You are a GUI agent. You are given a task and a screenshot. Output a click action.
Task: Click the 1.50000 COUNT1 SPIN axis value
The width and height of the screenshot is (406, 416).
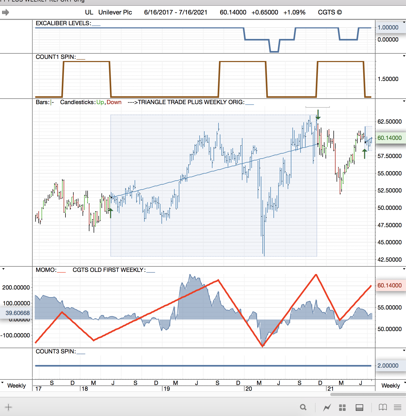point(388,79)
